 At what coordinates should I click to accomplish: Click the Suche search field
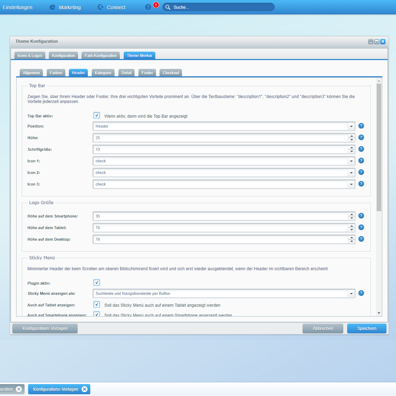click(221, 7)
